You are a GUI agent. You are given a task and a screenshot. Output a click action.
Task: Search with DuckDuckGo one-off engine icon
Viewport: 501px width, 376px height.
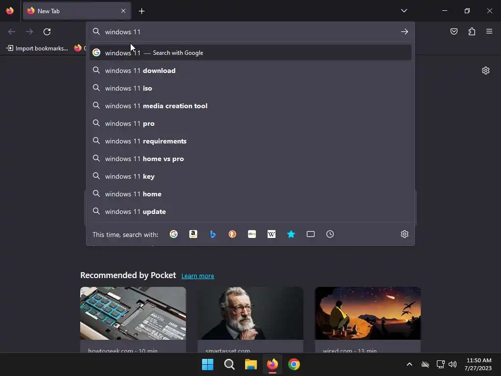point(232,235)
